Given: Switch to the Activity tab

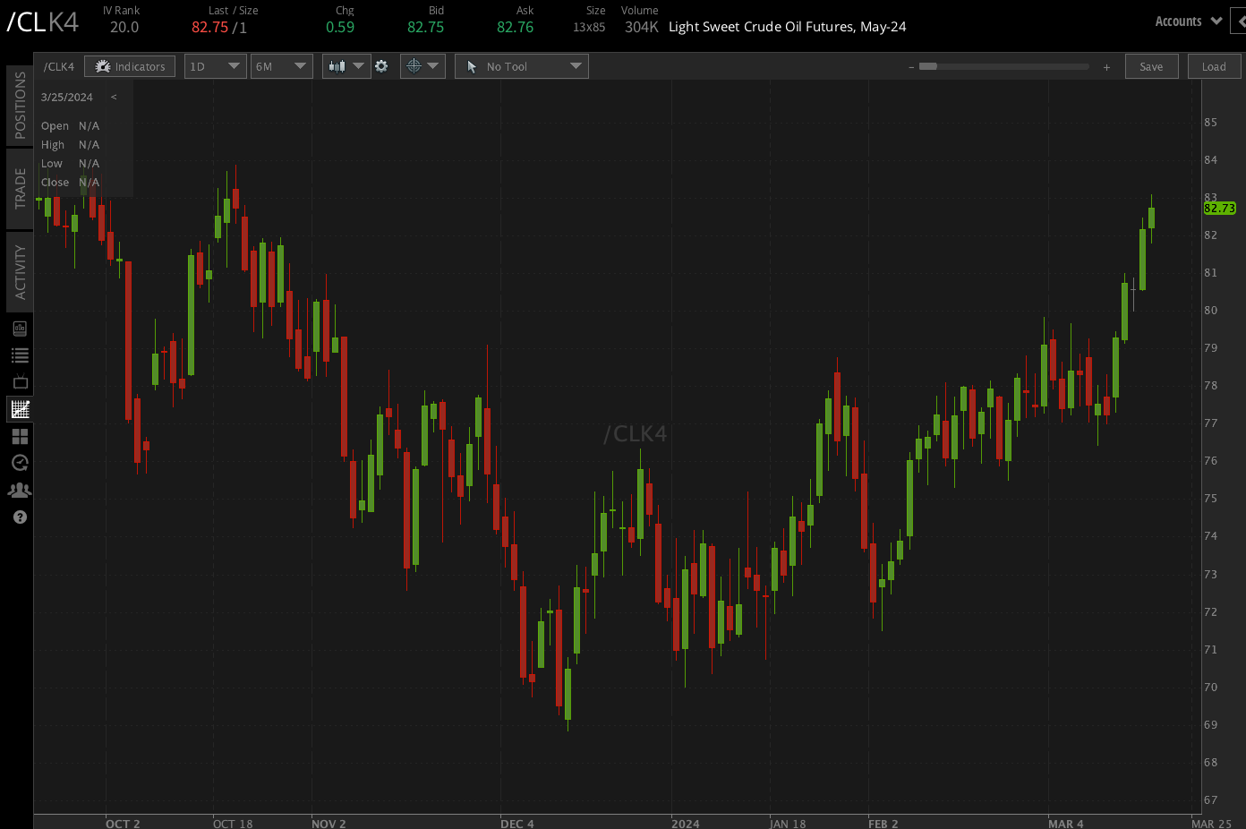Looking at the screenshot, I should [x=20, y=271].
